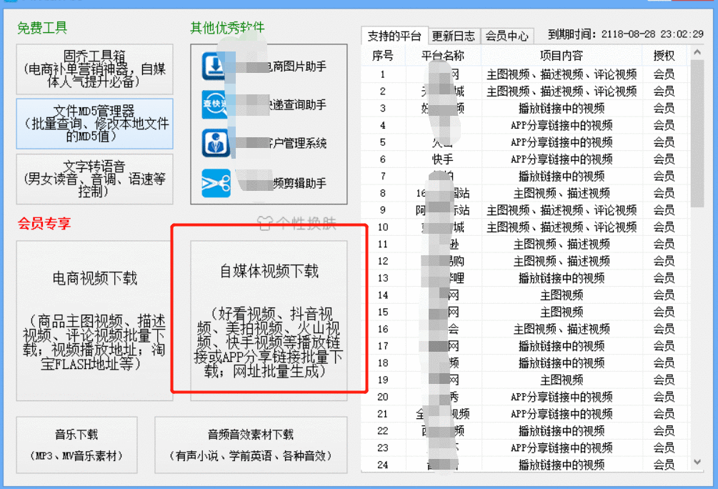This screenshot has height=489, width=718.
Task: Click the 授权 column header
Action: 664,54
